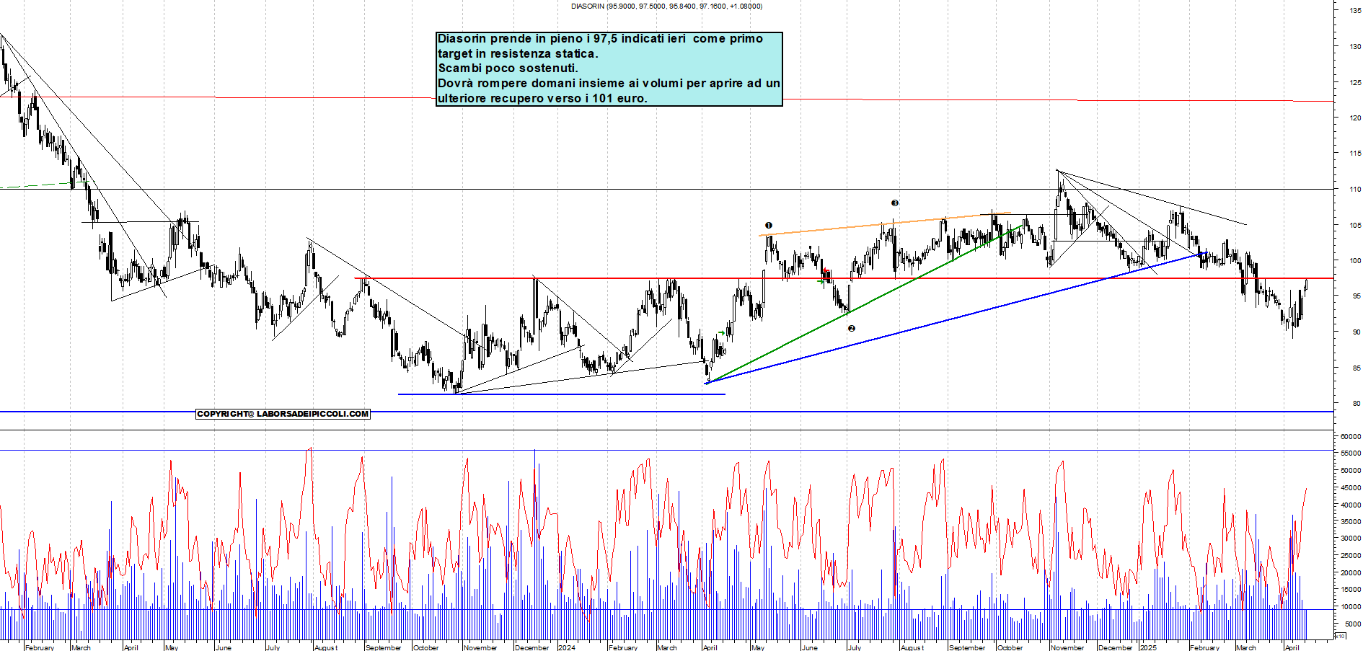Click the x10 volume scale box
This screenshot has height=651, width=1363.
tap(1340, 636)
